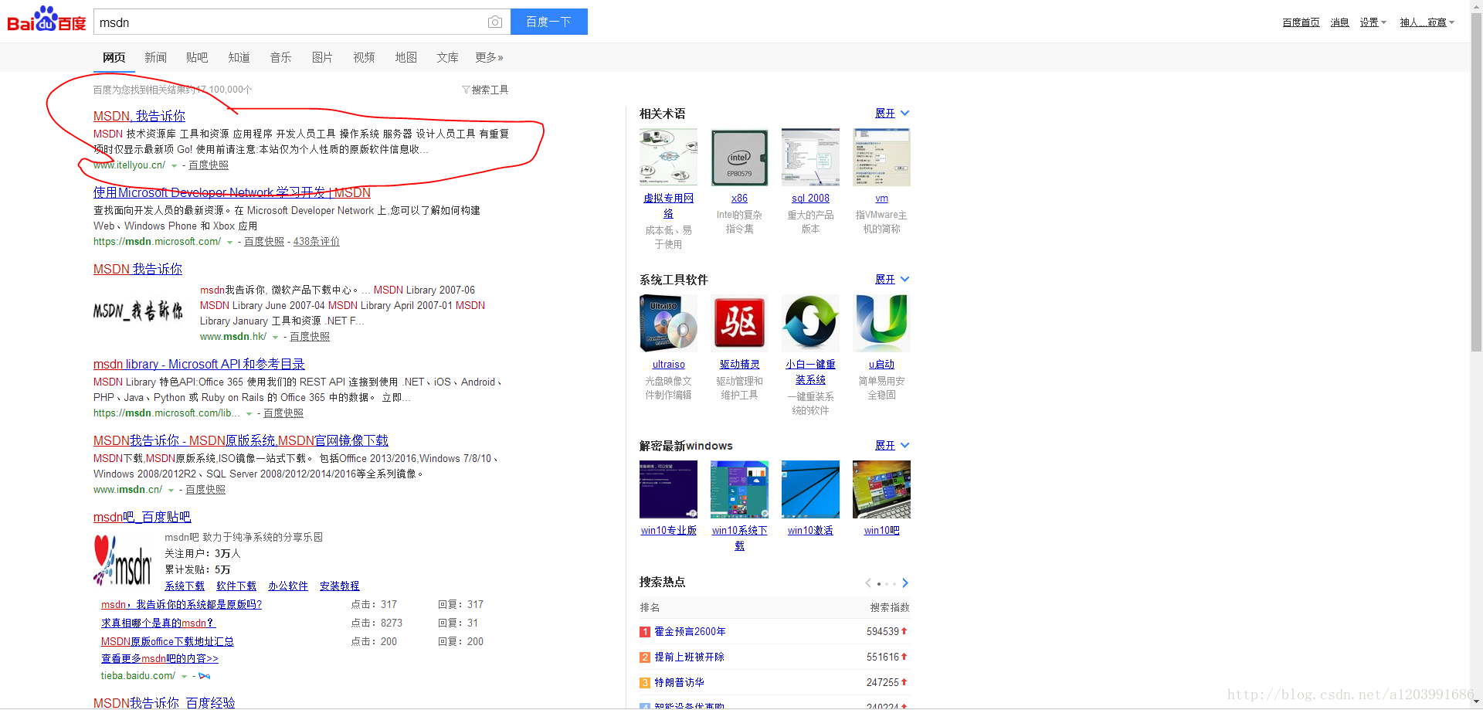Select the ultraiso software icon
1483x710 pixels.
(668, 323)
